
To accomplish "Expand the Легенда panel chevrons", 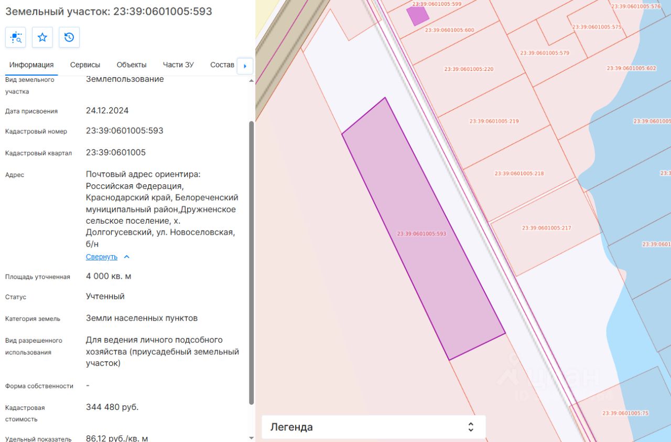I will click(471, 427).
